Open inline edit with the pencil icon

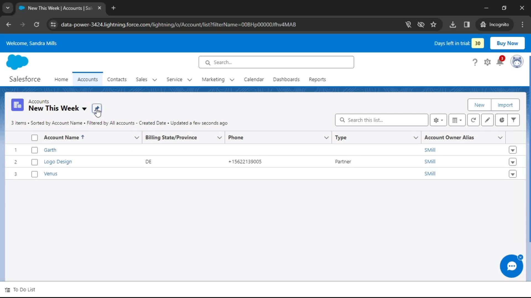[x=487, y=120]
